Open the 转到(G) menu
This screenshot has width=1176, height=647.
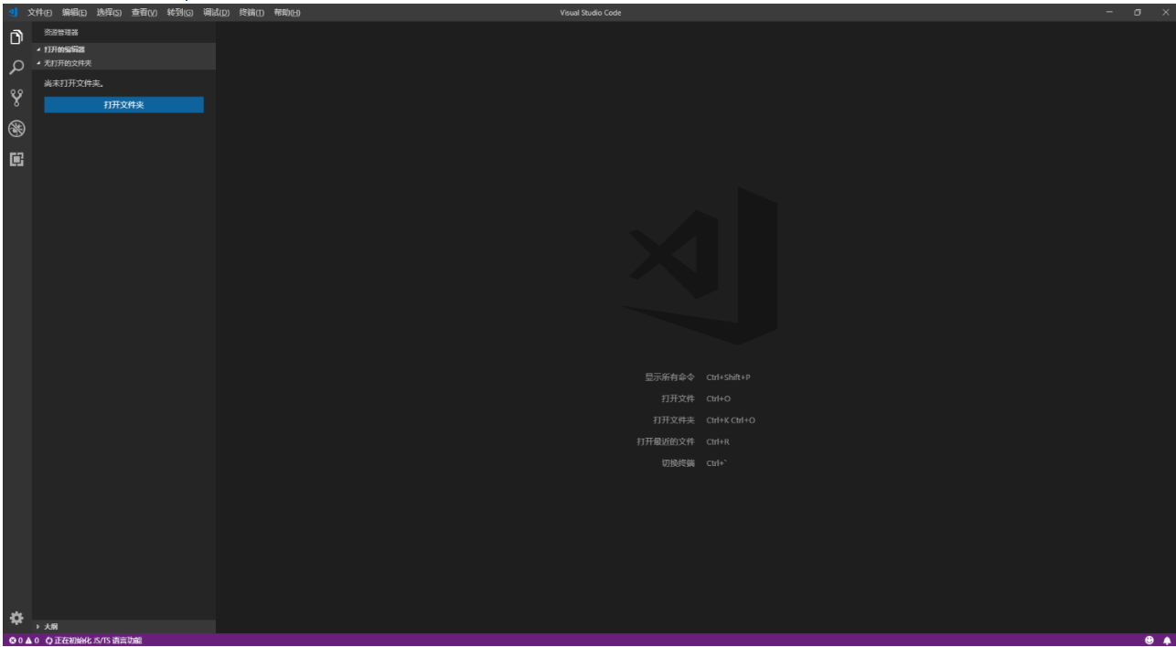point(180,12)
